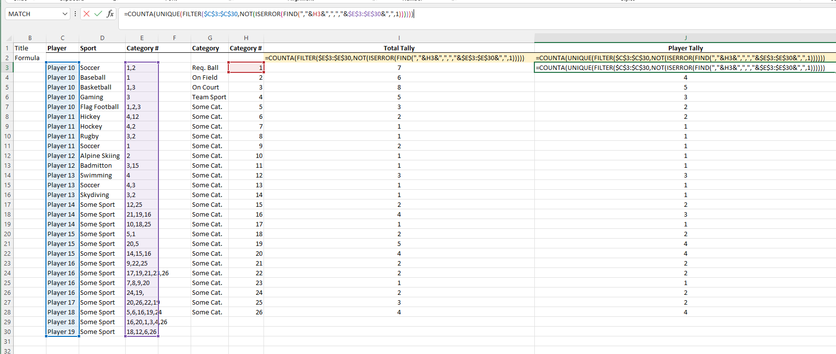Screen dimensions: 836x354
Task: Click Category # cell with value 26
Action: click(x=246, y=312)
